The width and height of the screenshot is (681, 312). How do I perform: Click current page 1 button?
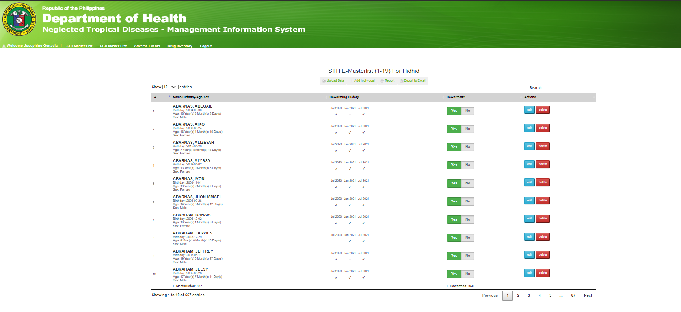pyautogui.click(x=508, y=295)
